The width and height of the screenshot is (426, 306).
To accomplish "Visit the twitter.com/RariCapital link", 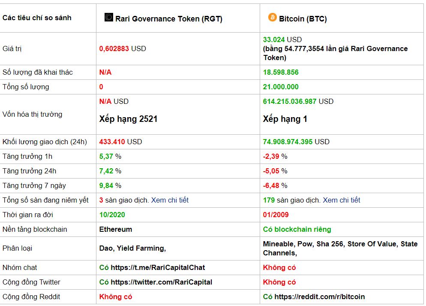I will click(161, 282).
